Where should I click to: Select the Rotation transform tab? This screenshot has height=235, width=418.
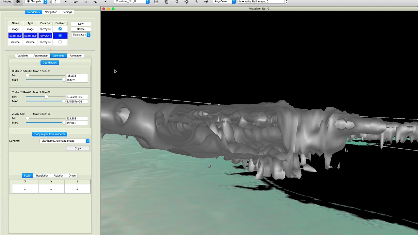(x=58, y=176)
